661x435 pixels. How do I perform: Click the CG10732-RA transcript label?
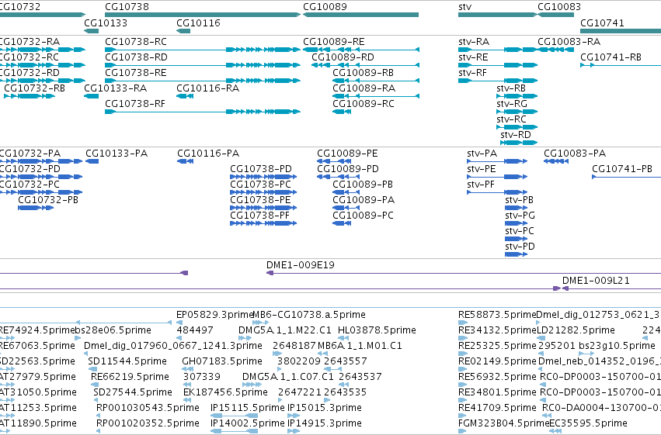[29, 42]
